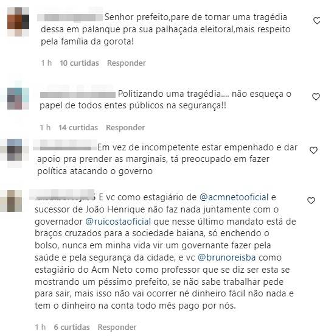
Task: View the 6 curtidas likes list
Action: [72, 327]
